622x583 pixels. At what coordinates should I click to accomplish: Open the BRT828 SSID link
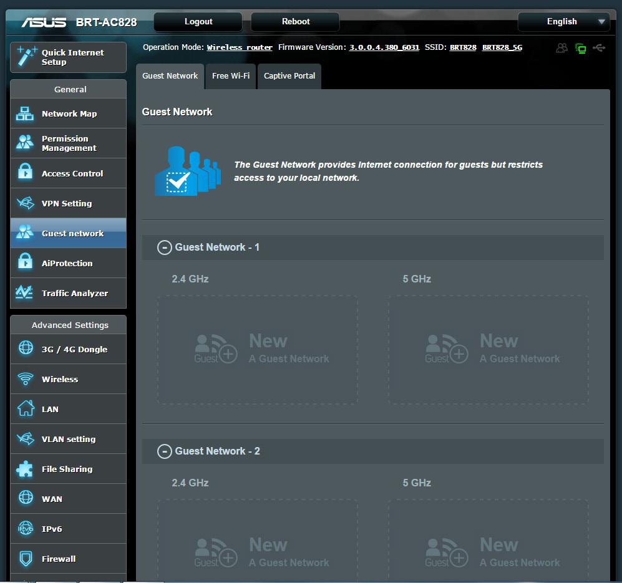(463, 47)
